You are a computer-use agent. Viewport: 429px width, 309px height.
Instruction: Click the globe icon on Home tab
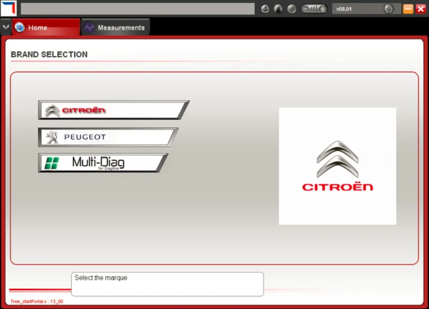click(x=20, y=27)
